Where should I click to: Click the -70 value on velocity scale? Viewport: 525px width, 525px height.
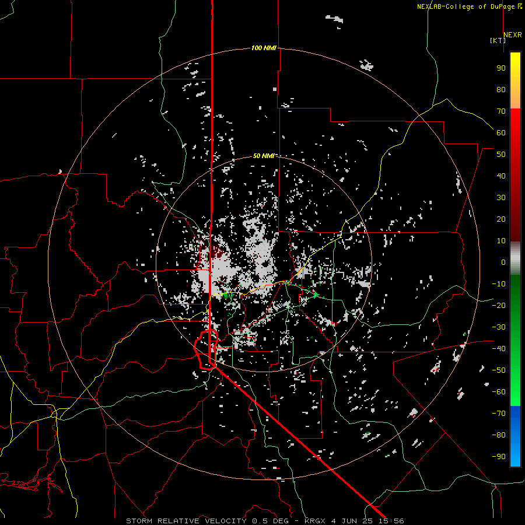coord(499,414)
